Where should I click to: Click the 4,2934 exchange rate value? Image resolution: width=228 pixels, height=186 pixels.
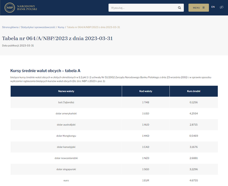[194, 114]
